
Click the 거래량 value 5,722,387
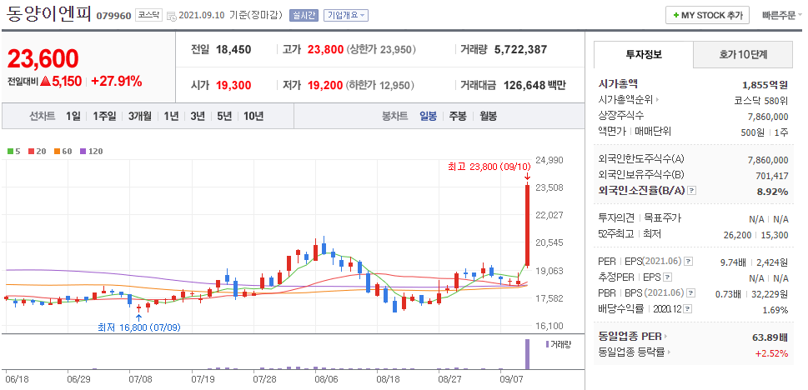click(x=520, y=49)
